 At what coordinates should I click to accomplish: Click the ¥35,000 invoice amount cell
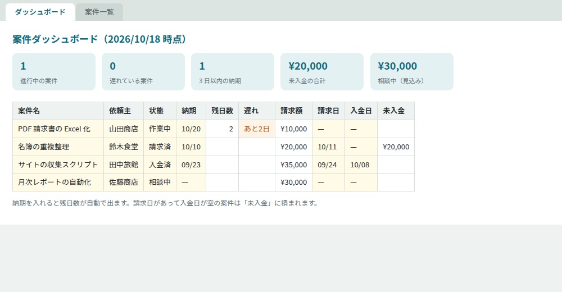coord(293,165)
